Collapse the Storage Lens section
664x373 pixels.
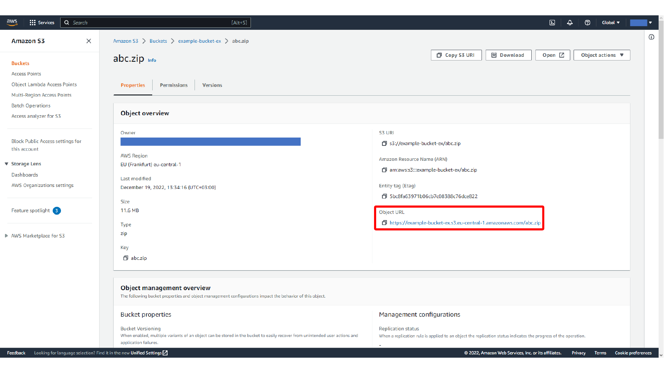tap(7, 164)
